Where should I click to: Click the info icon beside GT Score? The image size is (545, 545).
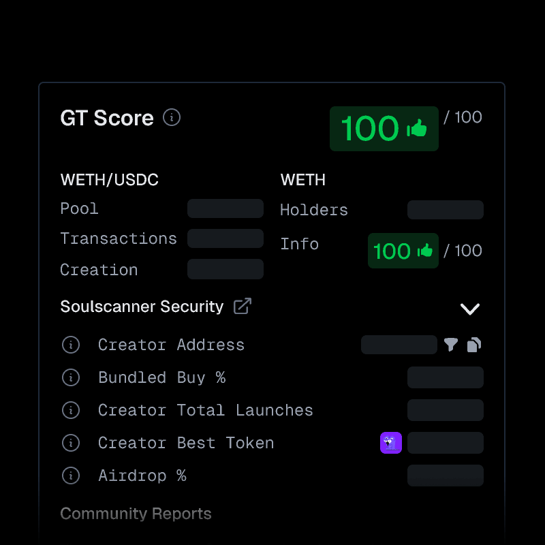tap(172, 117)
